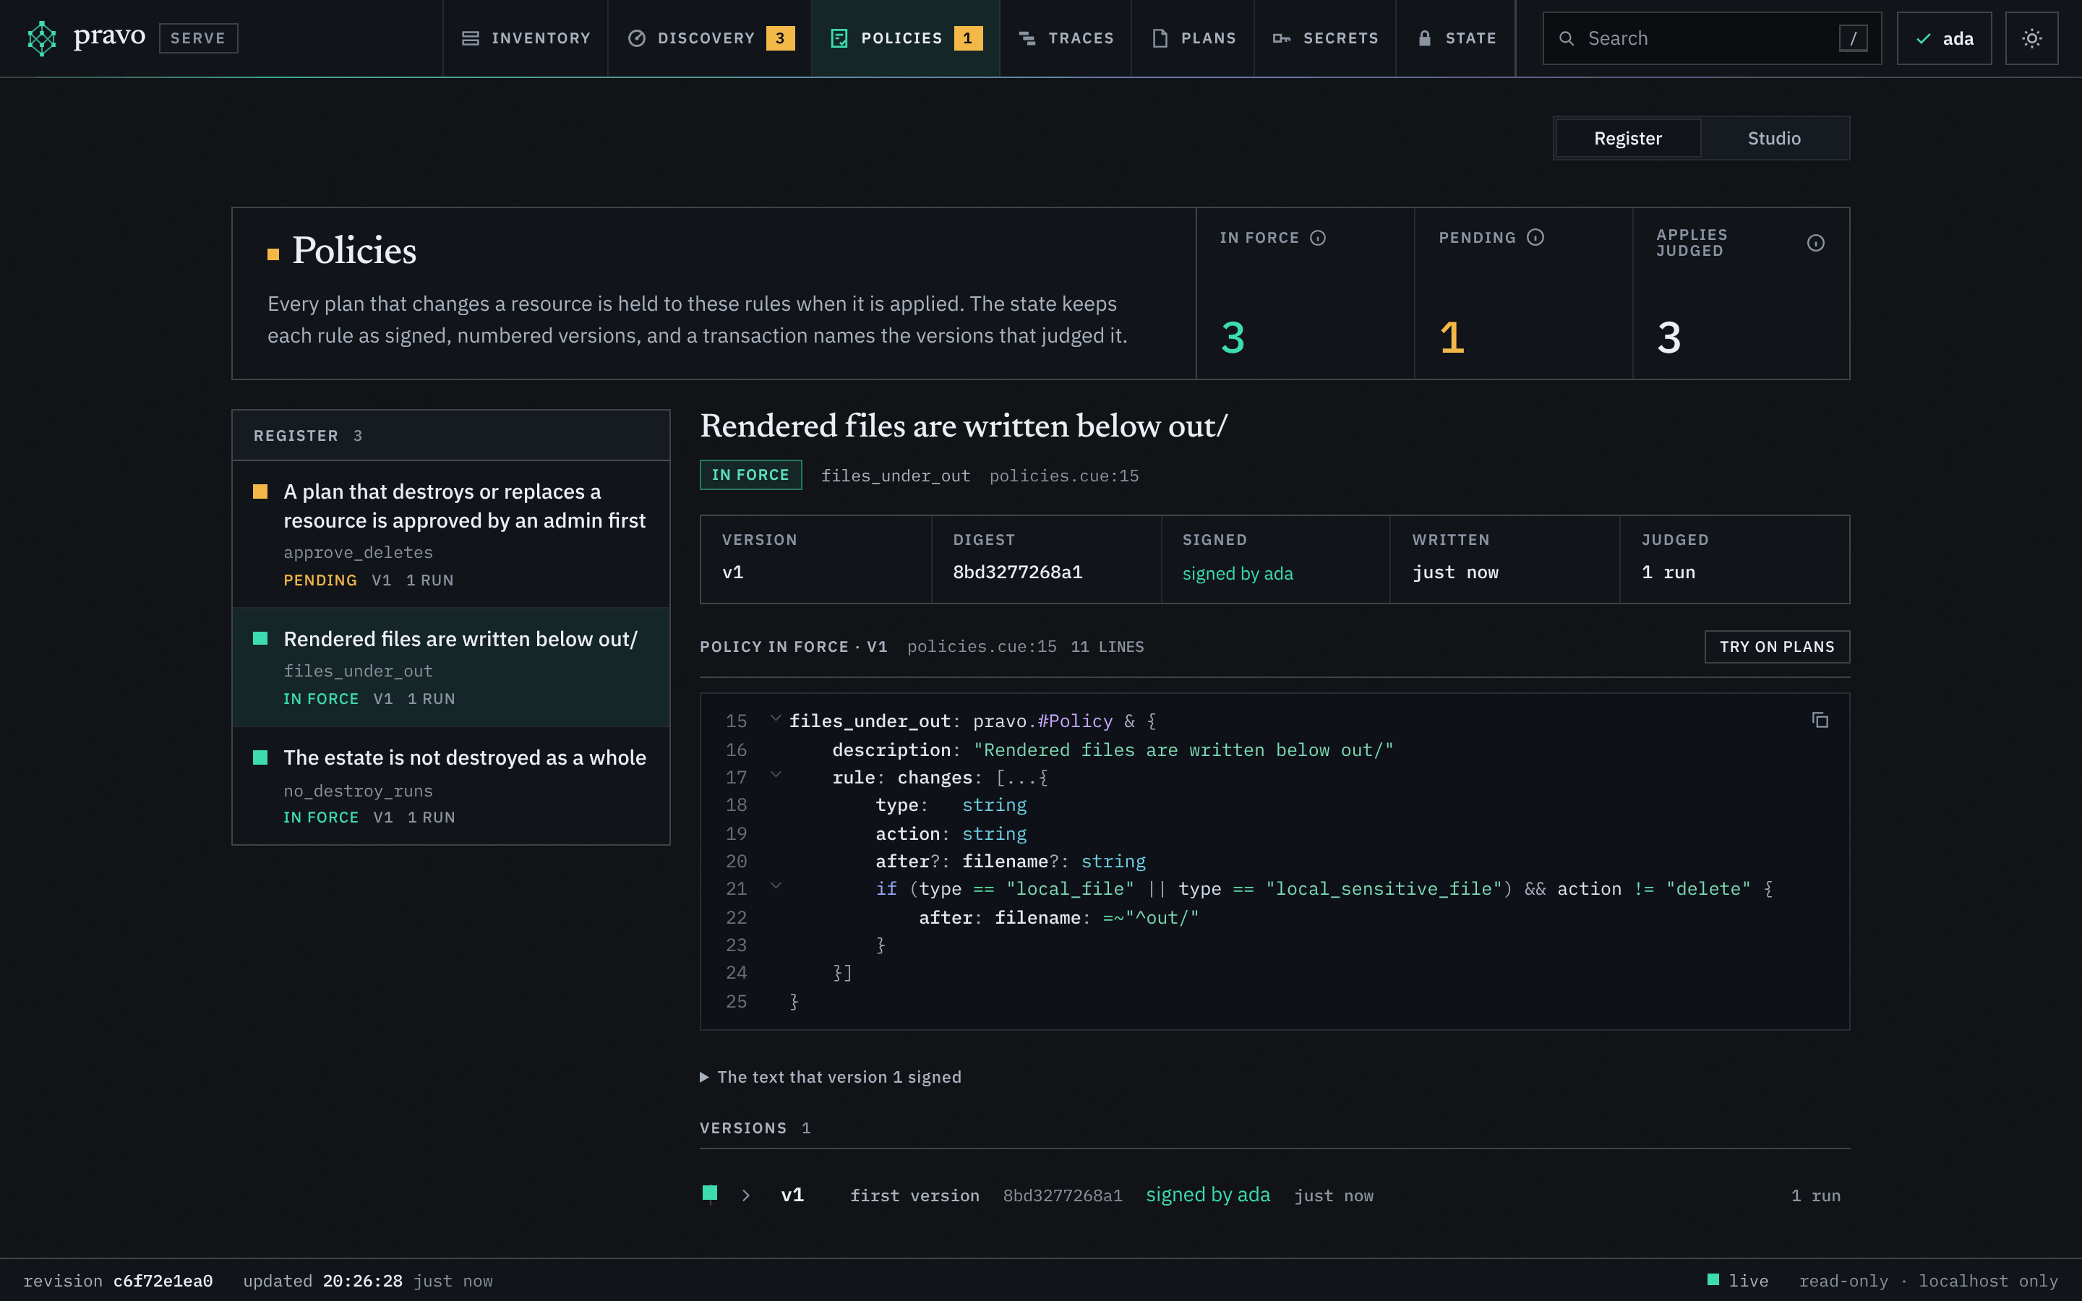The image size is (2082, 1301).
Task: Click revision c6f72e1ea0 in status bar
Action: (163, 1280)
